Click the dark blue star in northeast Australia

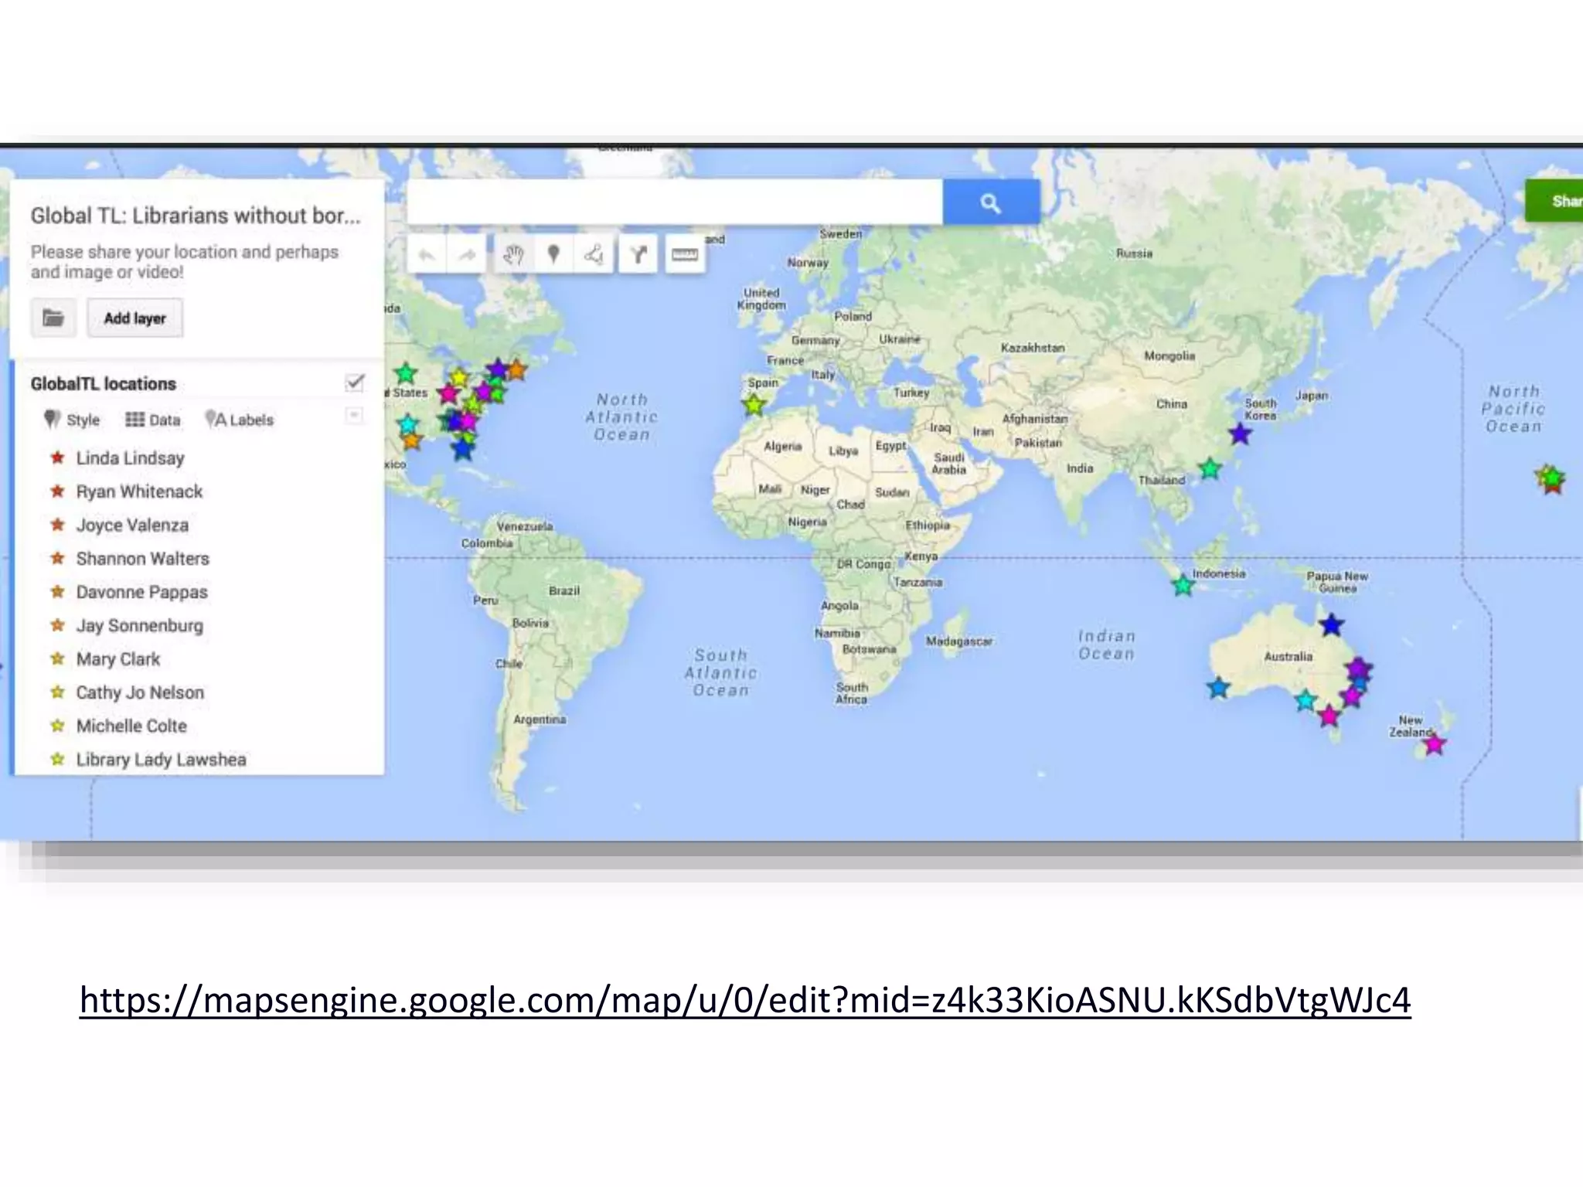coord(1331,624)
